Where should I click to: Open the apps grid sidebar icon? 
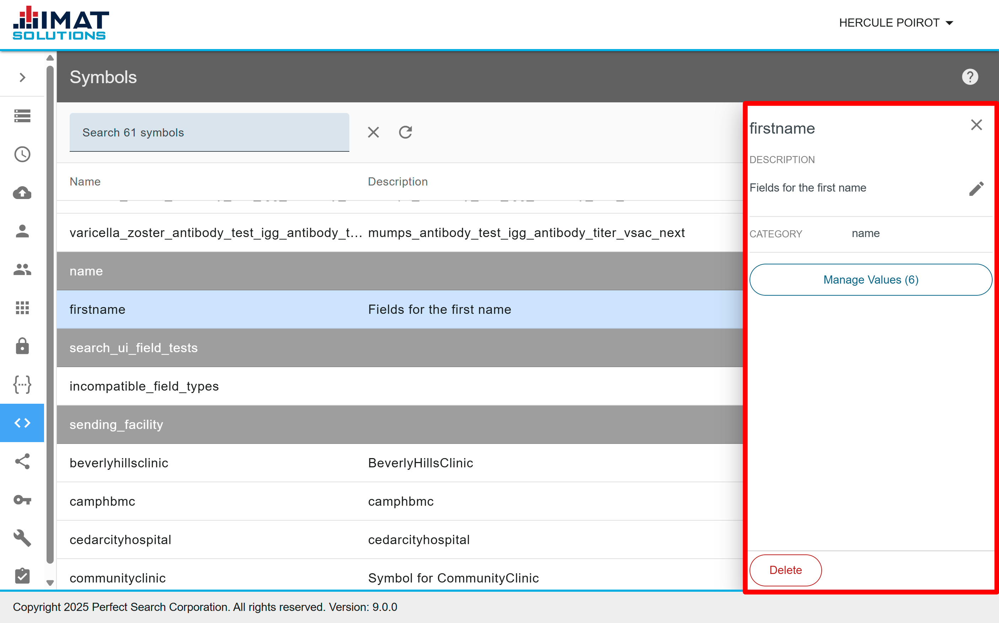22,308
